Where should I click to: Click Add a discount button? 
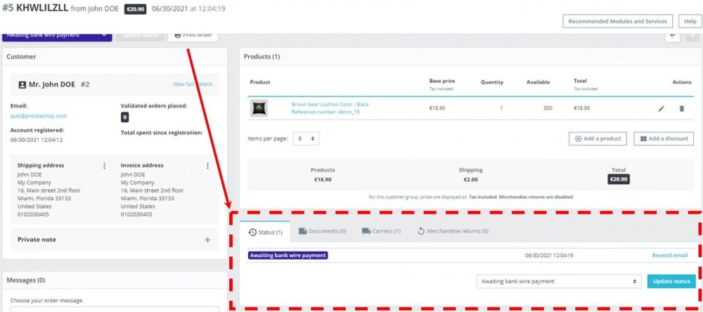pyautogui.click(x=664, y=138)
